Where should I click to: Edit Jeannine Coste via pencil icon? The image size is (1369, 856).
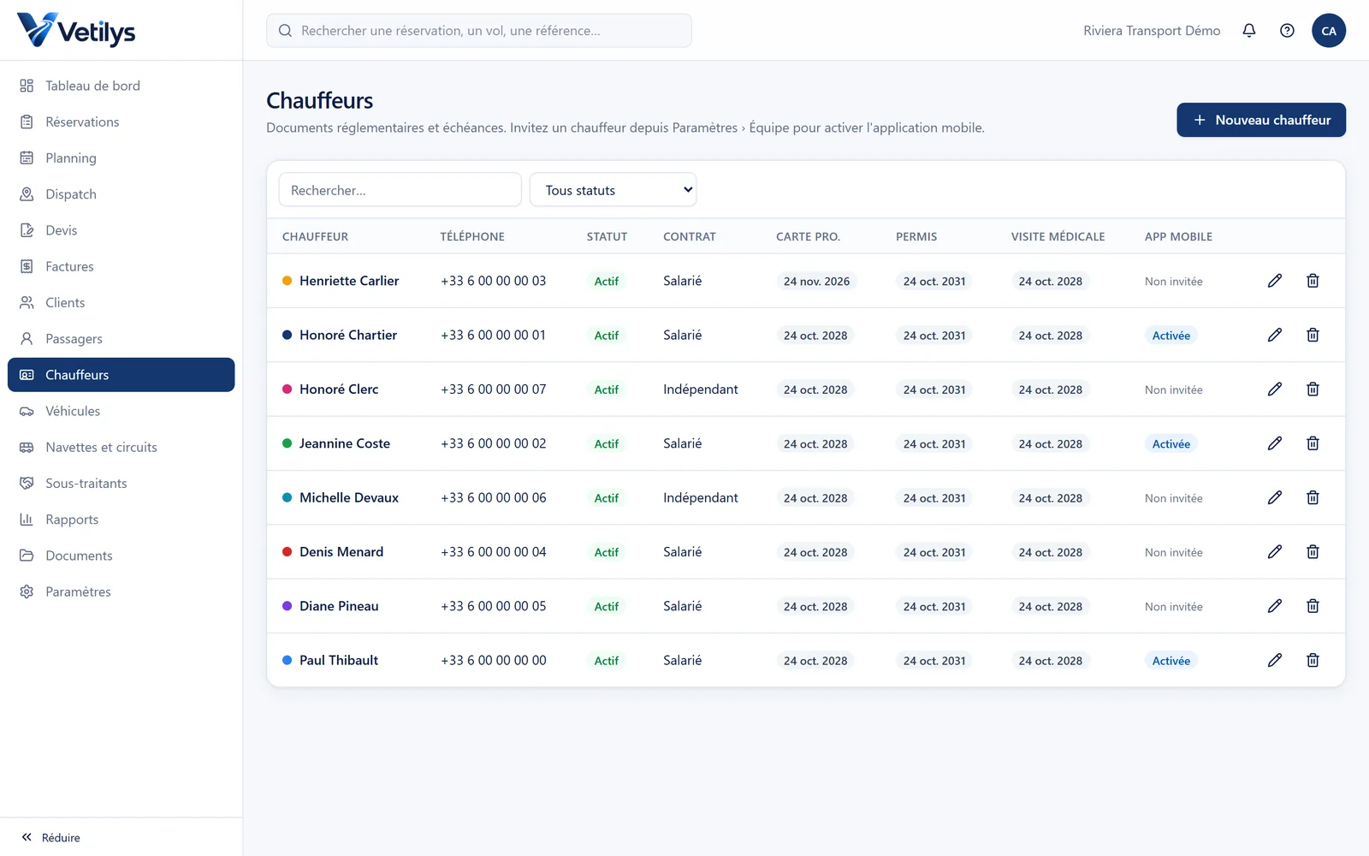(1275, 443)
